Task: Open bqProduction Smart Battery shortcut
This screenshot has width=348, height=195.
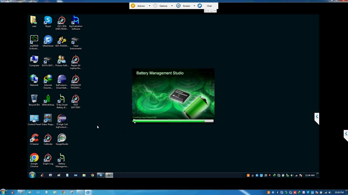Action: [62, 82]
